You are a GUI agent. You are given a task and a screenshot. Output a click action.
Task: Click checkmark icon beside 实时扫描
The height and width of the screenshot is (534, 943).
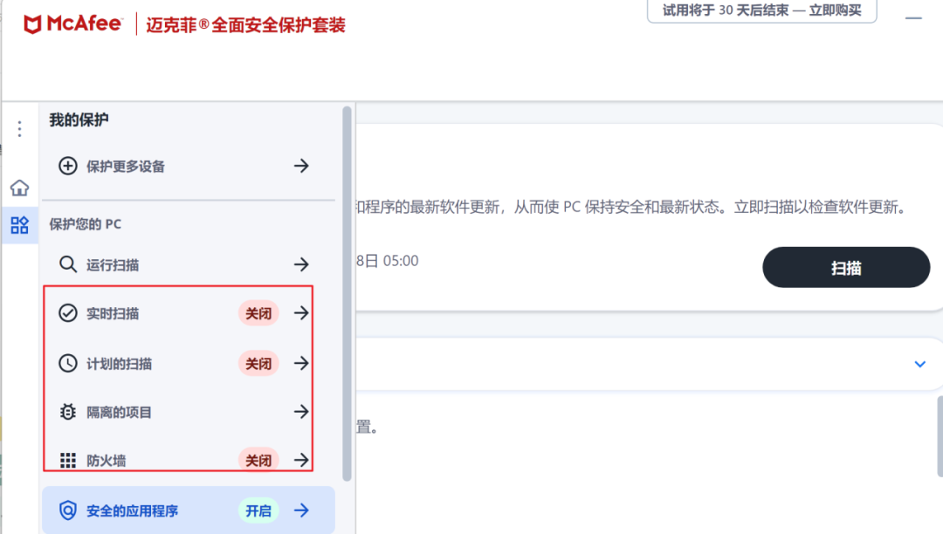[x=68, y=313]
